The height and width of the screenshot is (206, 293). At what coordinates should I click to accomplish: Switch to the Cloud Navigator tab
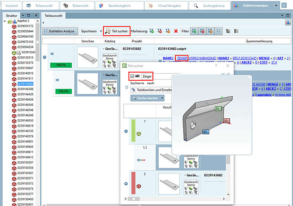(166, 5)
